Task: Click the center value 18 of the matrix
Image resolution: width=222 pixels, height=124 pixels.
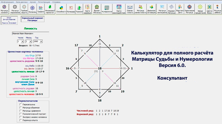Action: (x=100, y=68)
